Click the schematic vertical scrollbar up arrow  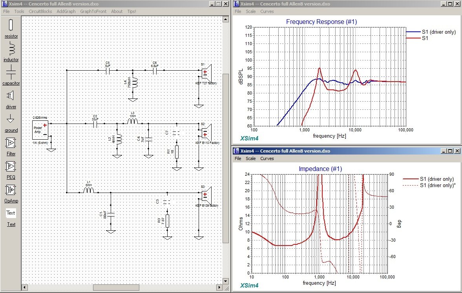226,20
